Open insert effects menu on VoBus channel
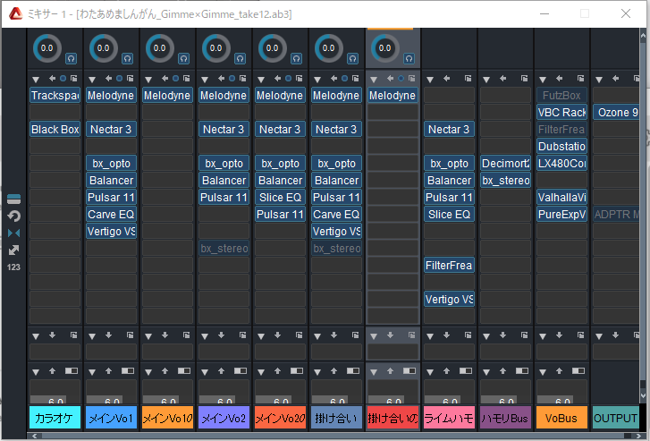This screenshot has height=441, width=650. [x=543, y=80]
